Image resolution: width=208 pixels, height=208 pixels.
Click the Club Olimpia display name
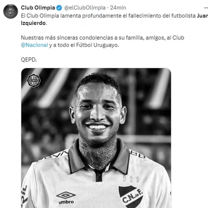(x=38, y=8)
